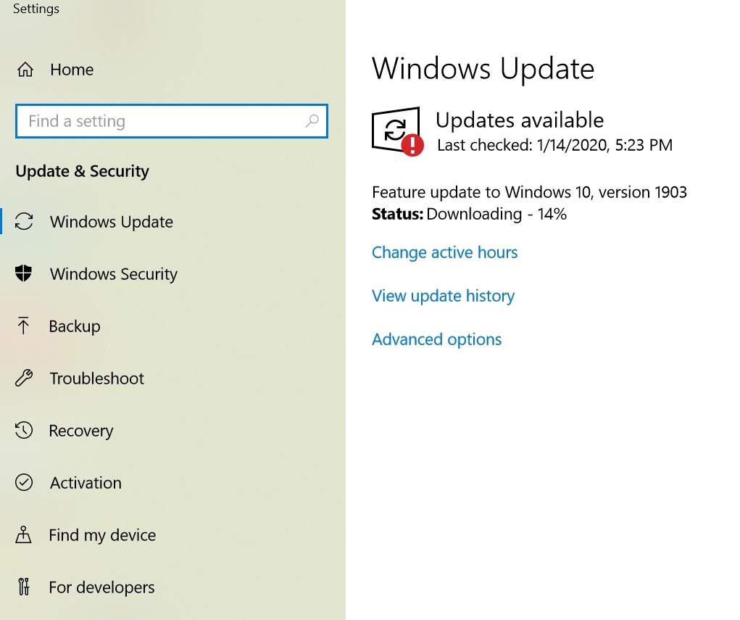Image resolution: width=740 pixels, height=620 pixels.
Task: Click the Home house icon
Action: pos(25,70)
